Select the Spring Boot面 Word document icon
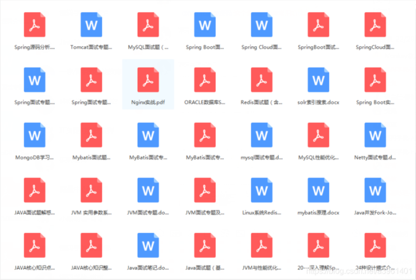This screenshot has height=280, width=416. point(205,25)
